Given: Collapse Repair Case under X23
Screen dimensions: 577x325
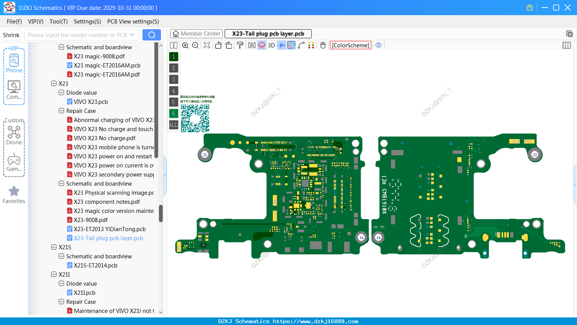Looking at the screenshot, I should pos(61,111).
